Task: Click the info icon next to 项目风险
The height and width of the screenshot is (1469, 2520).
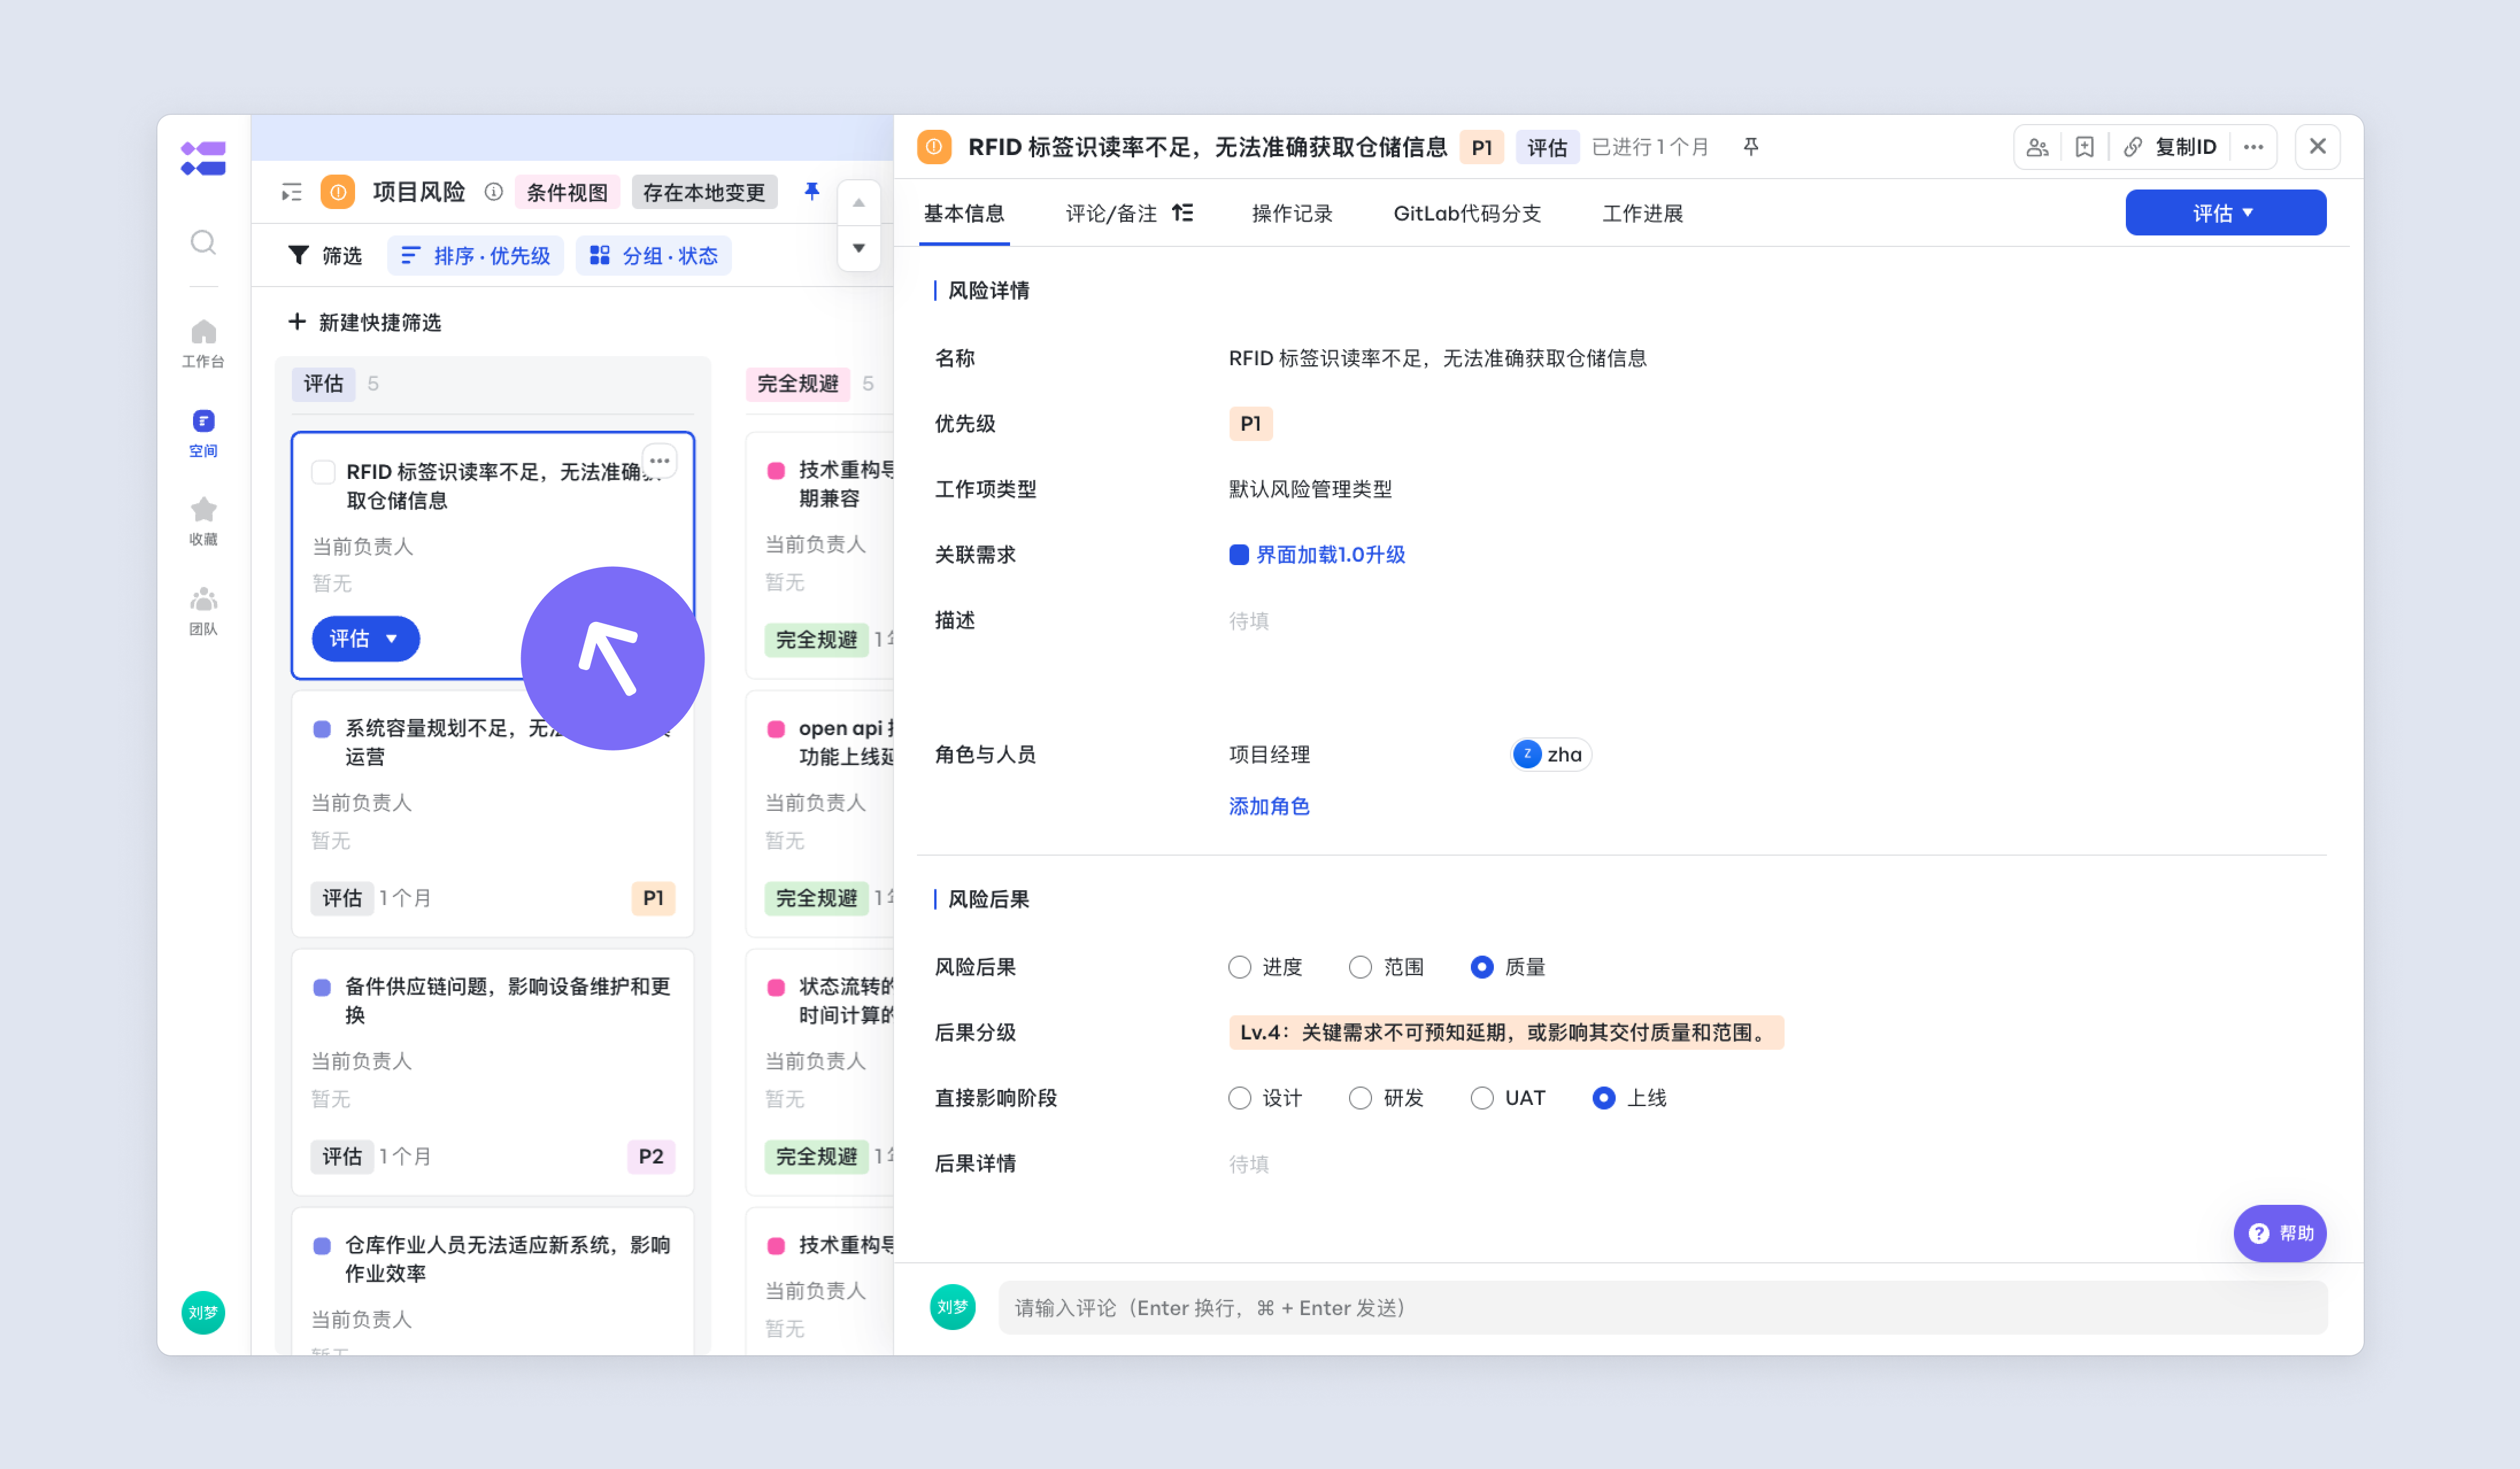Action: point(493,192)
